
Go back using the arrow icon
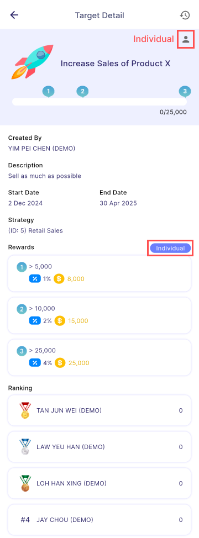pyautogui.click(x=14, y=15)
